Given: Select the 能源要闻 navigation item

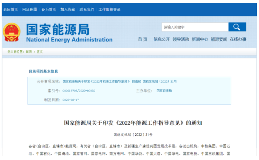Looking at the screenshot, I should [x=219, y=39].
